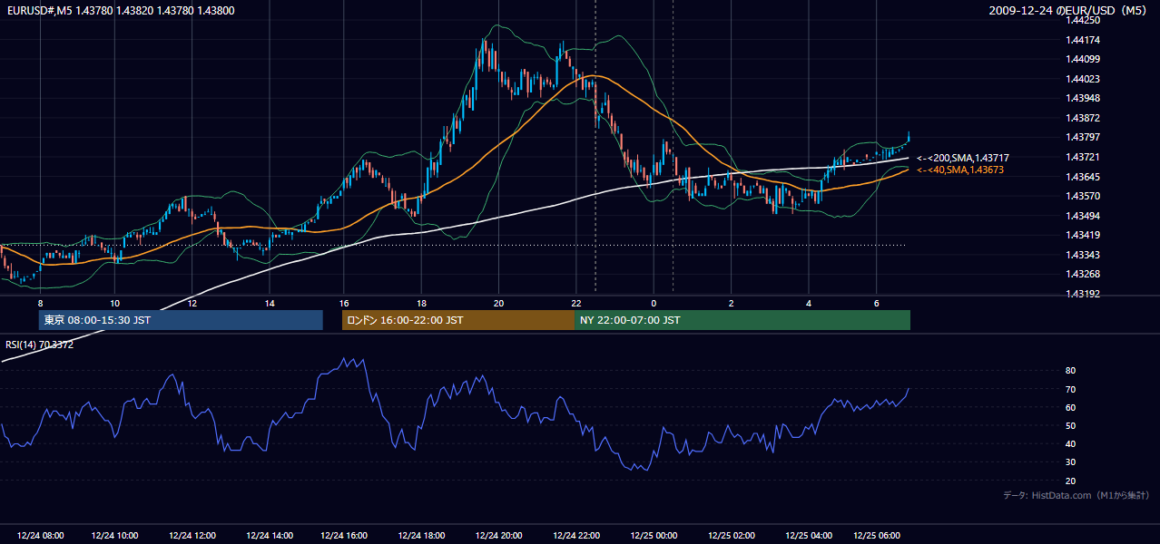
Task: Click price axis label 1.43948
Action: pos(1082,98)
